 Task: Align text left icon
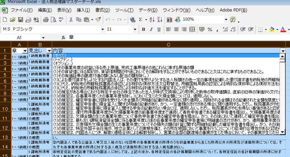(x=168, y=29)
